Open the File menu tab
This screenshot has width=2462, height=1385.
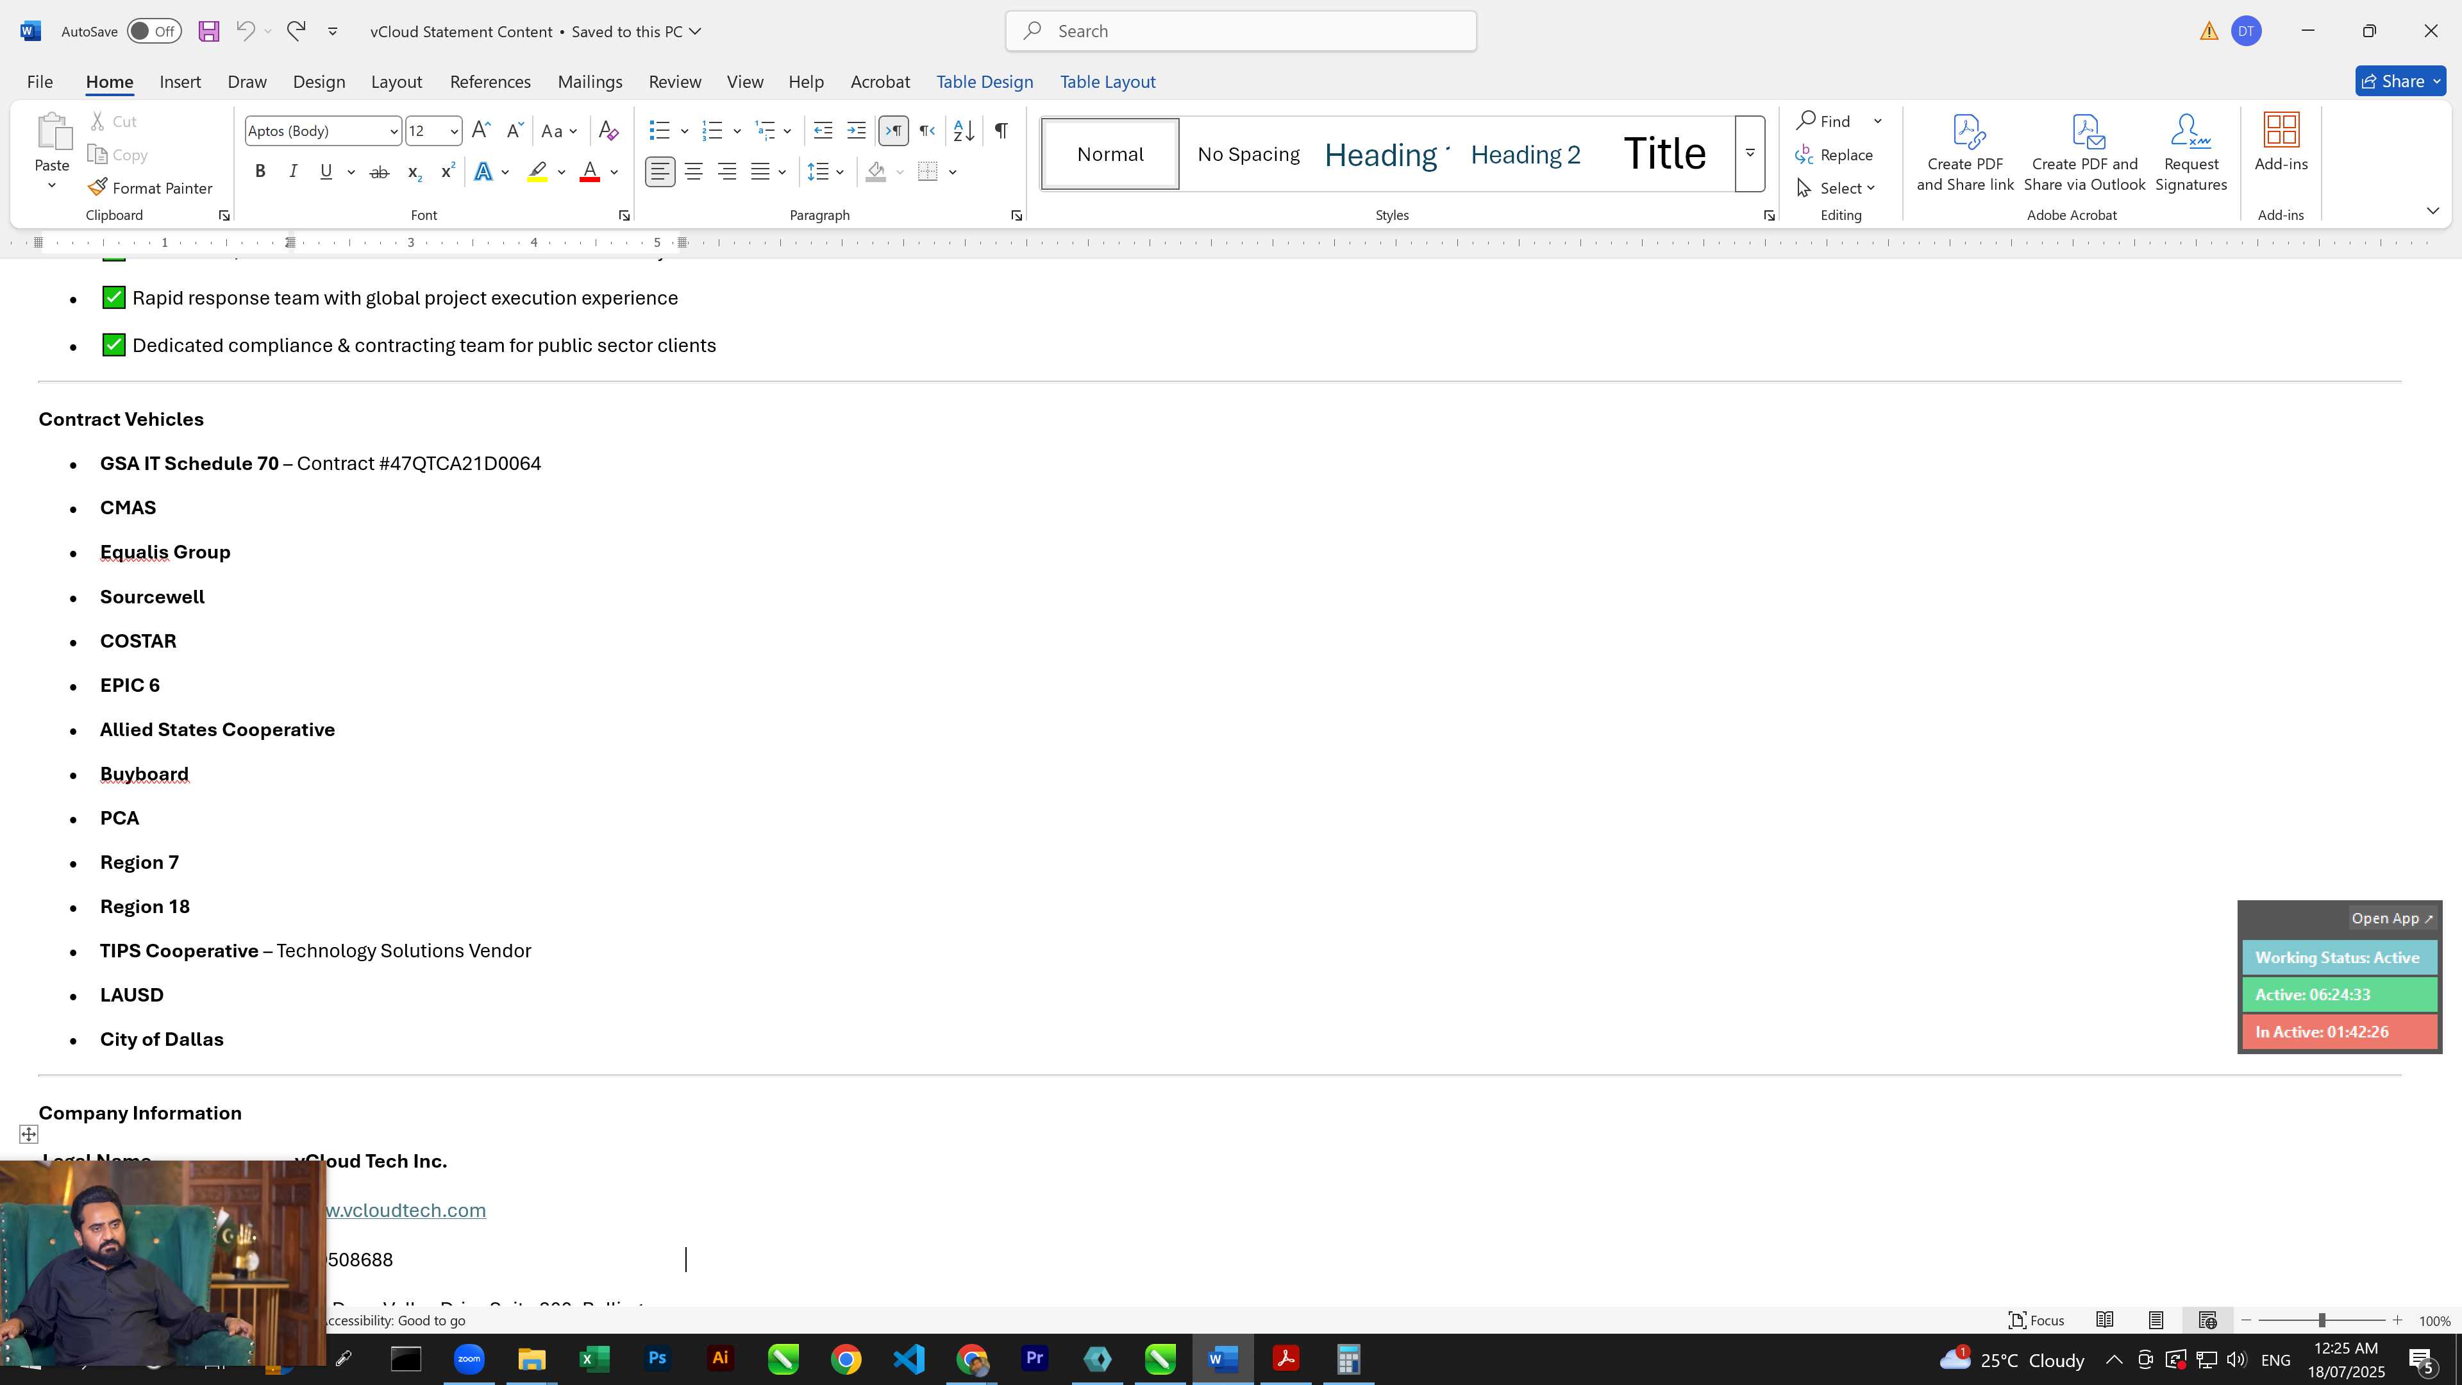coord(40,81)
